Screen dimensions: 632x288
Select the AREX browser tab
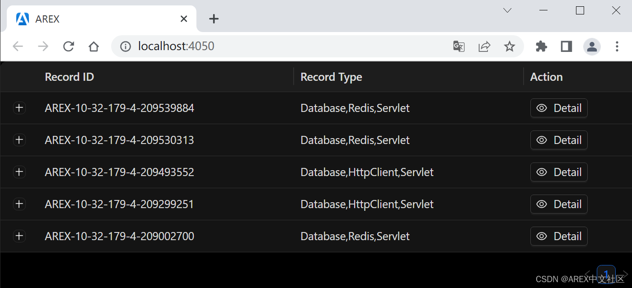point(102,19)
